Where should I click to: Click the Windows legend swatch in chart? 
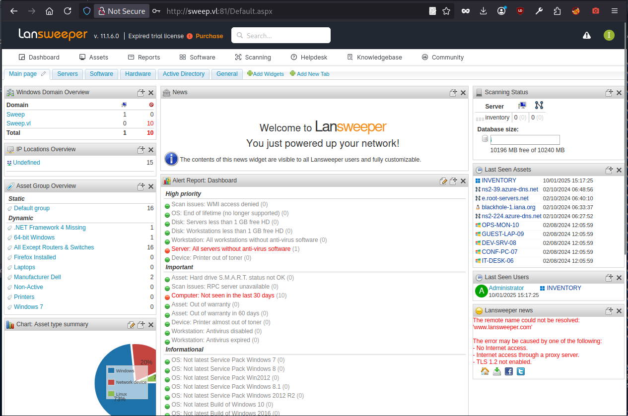click(x=111, y=370)
